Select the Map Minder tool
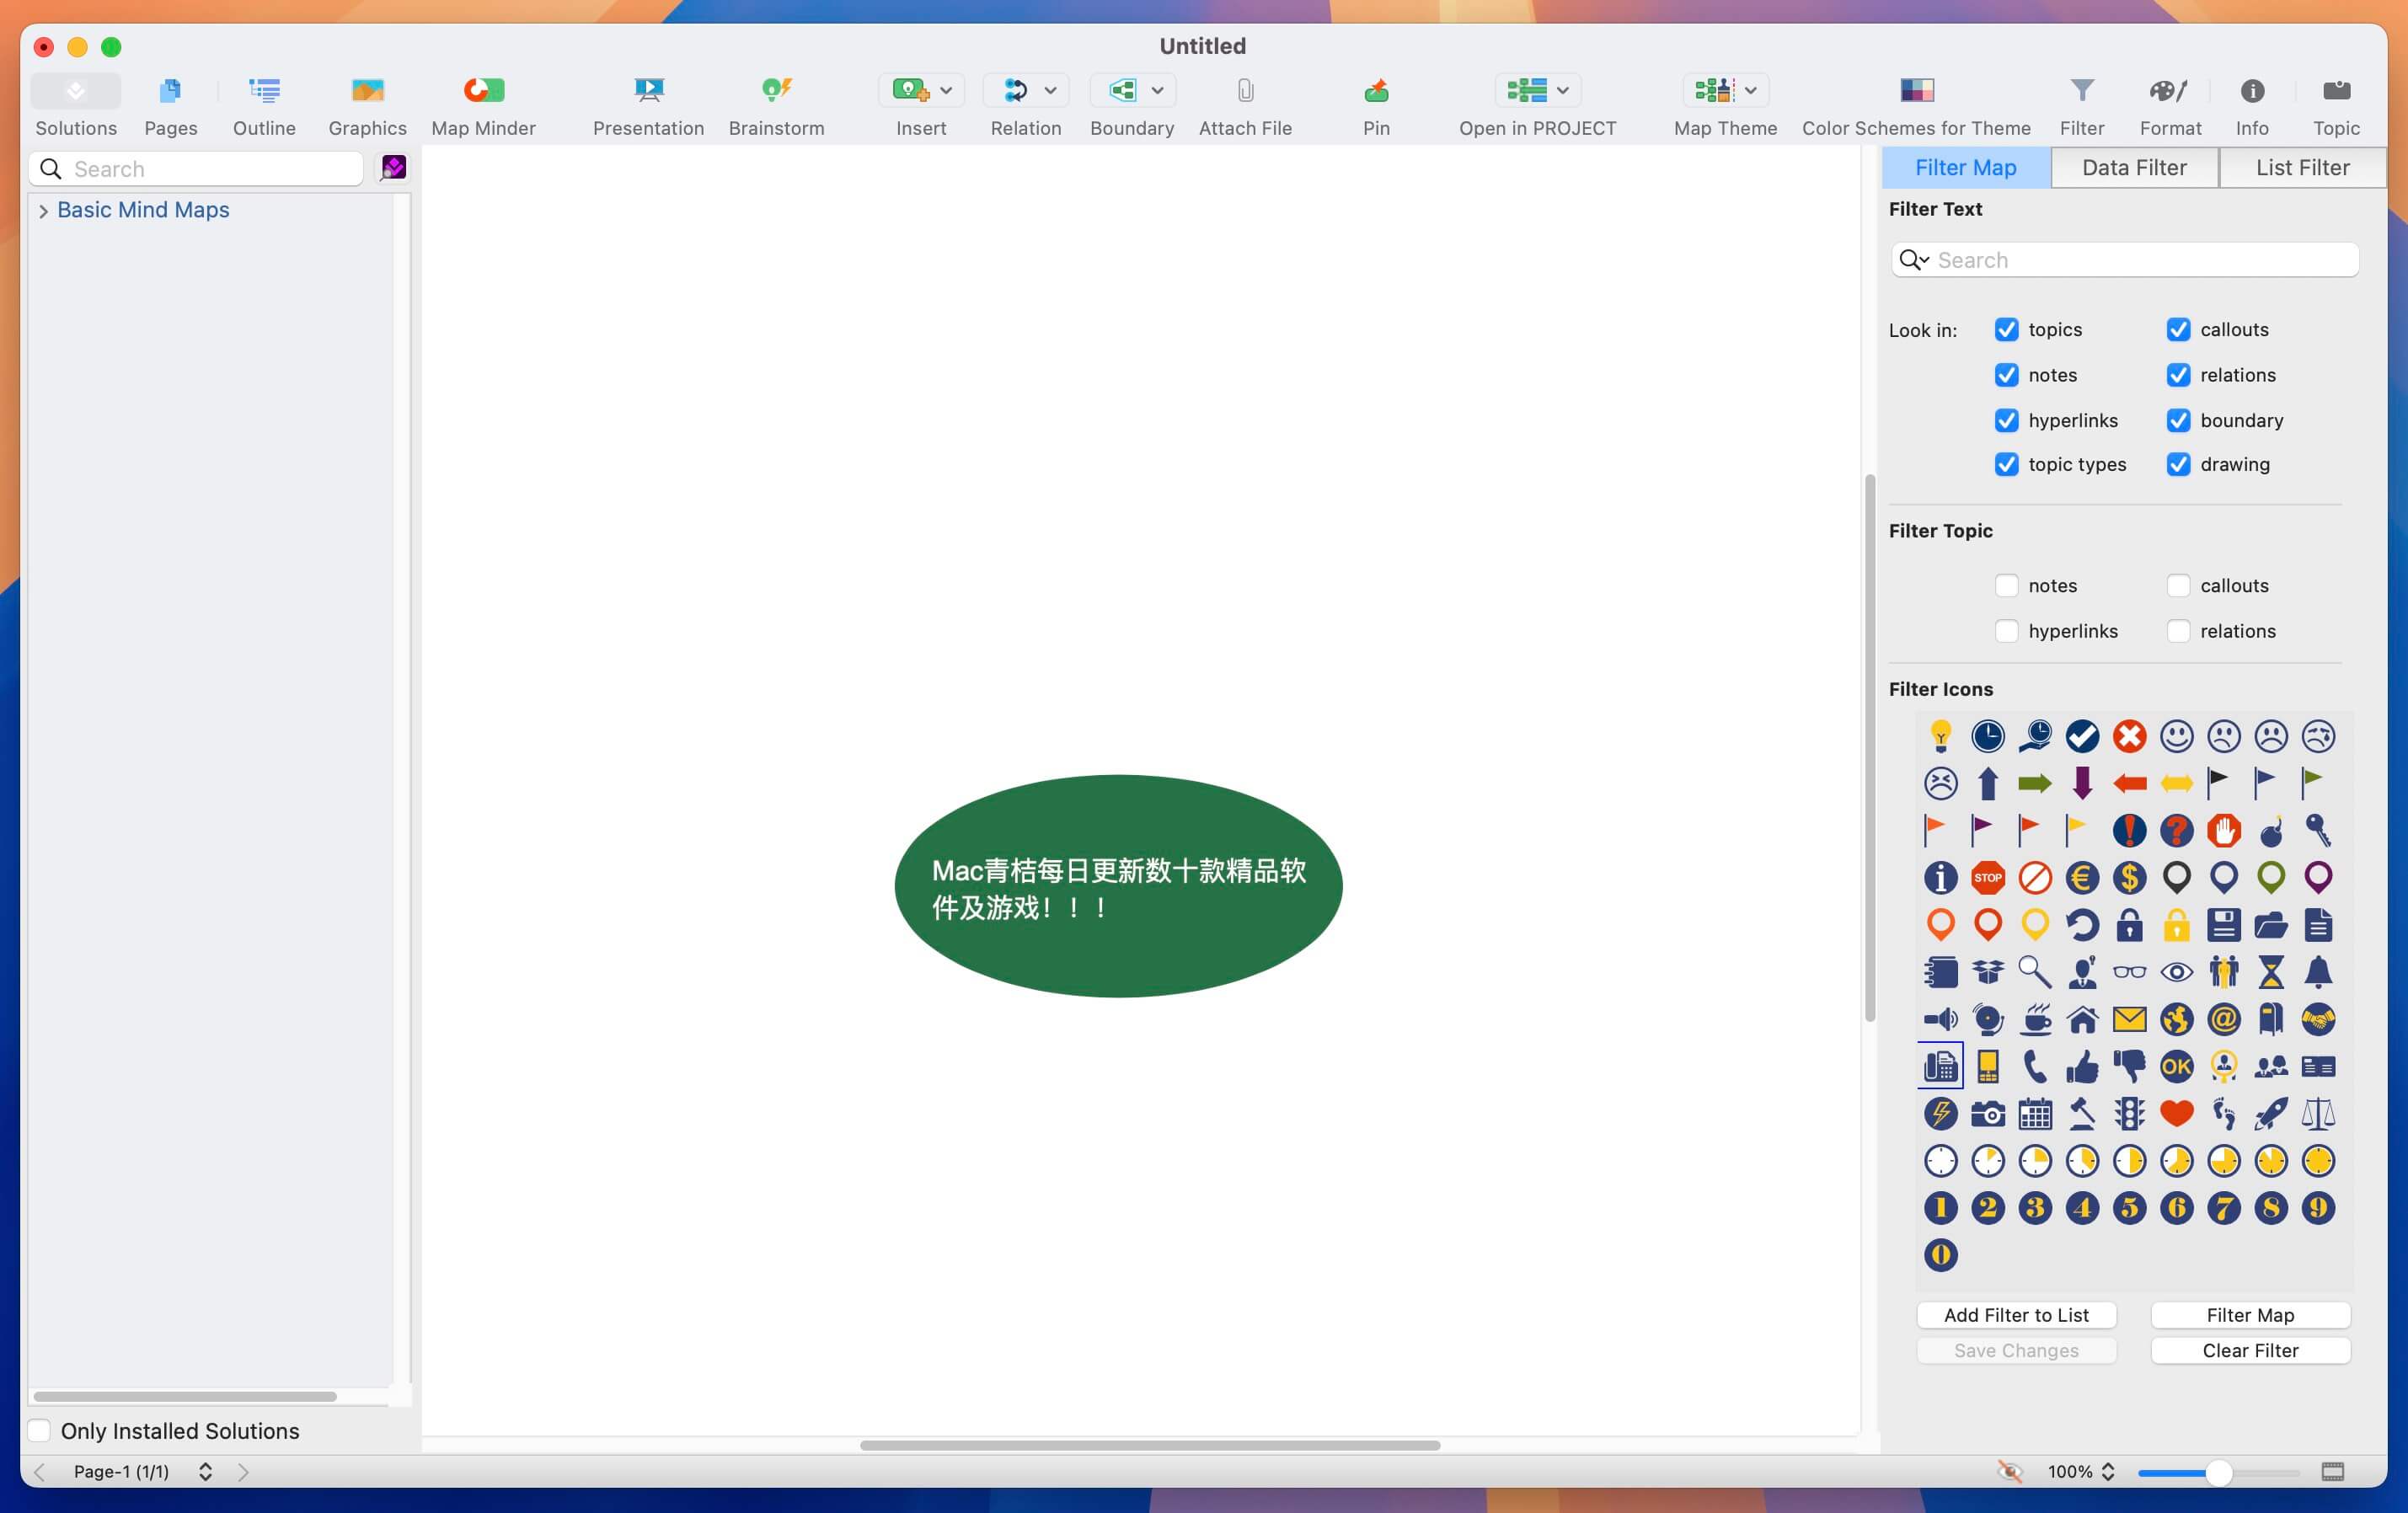Image resolution: width=2408 pixels, height=1513 pixels. pos(483,100)
